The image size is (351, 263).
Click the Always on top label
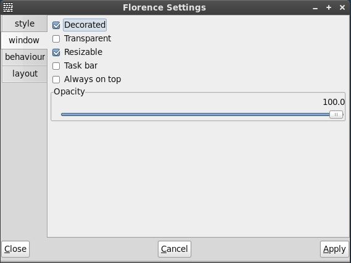click(x=93, y=79)
